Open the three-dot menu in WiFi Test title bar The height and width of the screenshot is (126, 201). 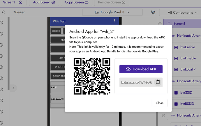[114, 21]
